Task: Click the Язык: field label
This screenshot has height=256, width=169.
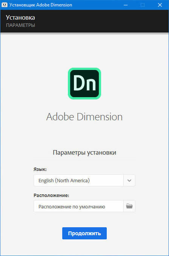Action: [40, 169]
